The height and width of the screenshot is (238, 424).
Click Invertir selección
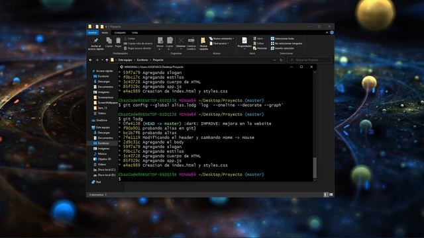(282, 48)
